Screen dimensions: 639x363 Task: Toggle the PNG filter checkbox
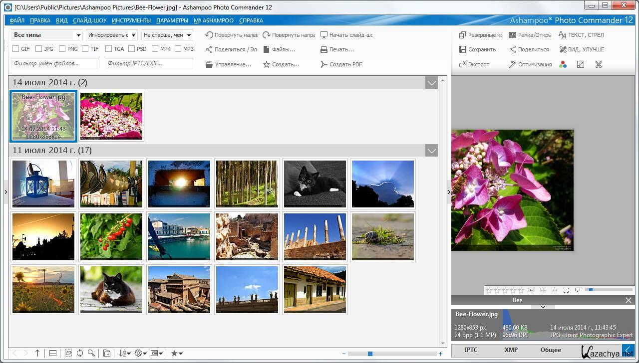[62, 49]
